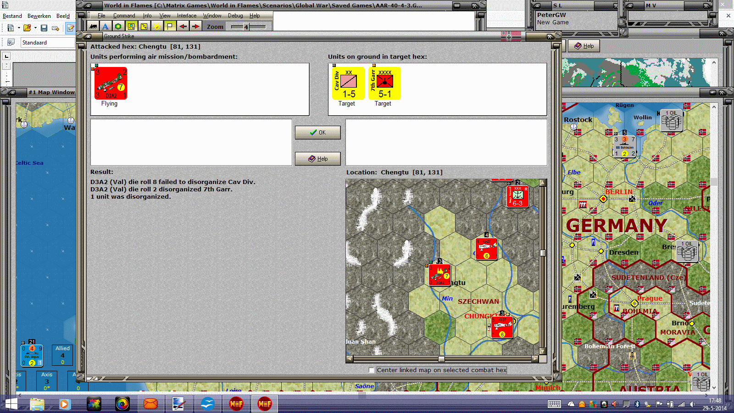Open the Bewerken menu
734x413 pixels.
click(39, 16)
